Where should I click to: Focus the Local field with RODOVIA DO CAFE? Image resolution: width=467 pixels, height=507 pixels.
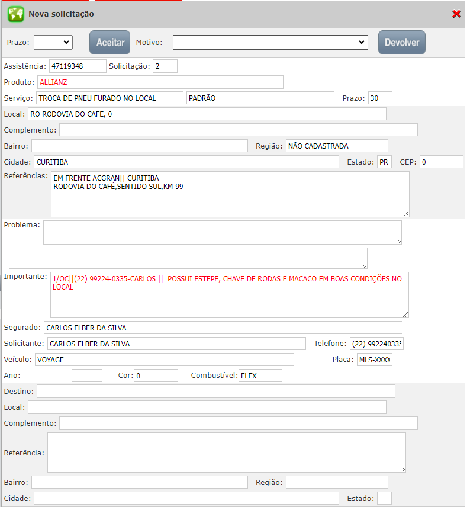pos(207,114)
